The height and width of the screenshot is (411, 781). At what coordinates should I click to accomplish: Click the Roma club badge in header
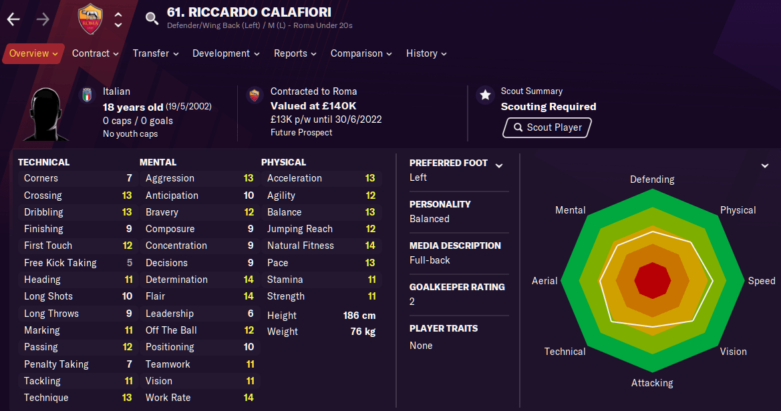pos(90,19)
